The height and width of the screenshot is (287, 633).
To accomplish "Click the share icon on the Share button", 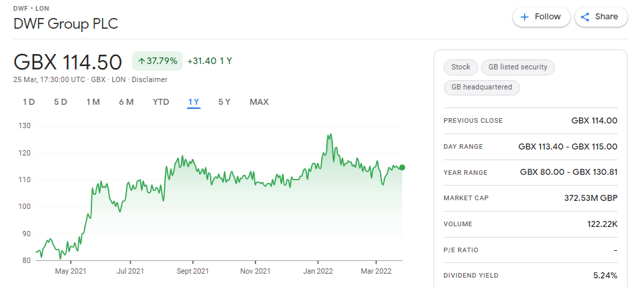I will coord(584,17).
